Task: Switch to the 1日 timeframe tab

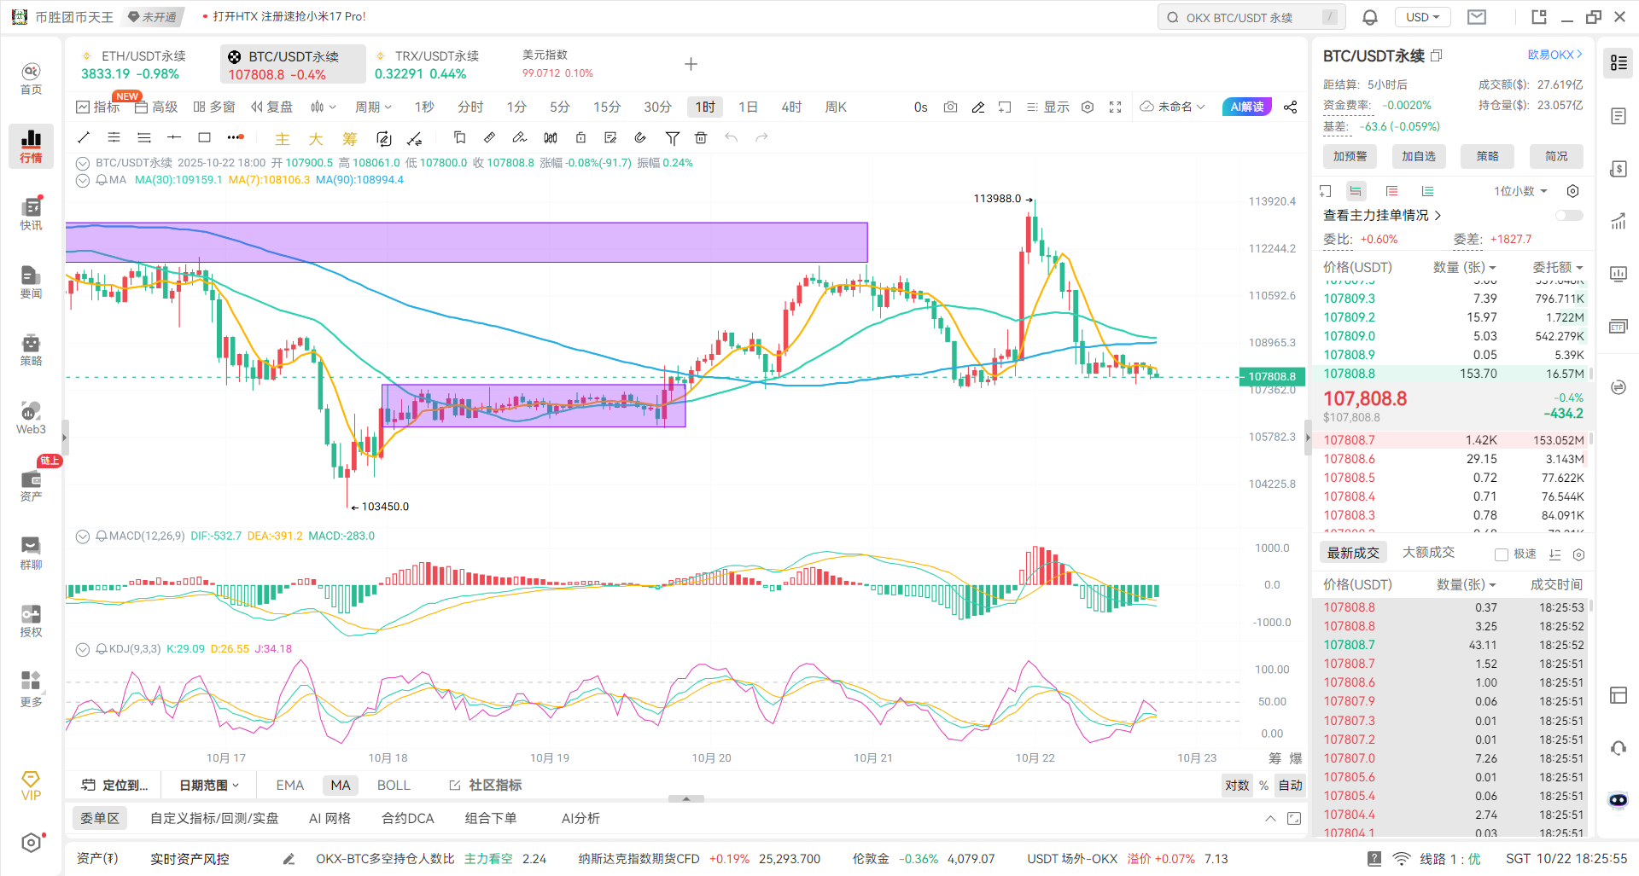Action: [x=748, y=107]
